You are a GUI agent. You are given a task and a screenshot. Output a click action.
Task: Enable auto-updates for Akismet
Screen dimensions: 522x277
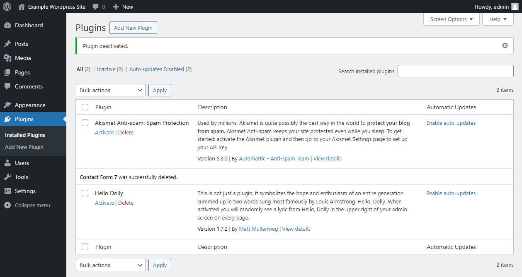(451, 123)
